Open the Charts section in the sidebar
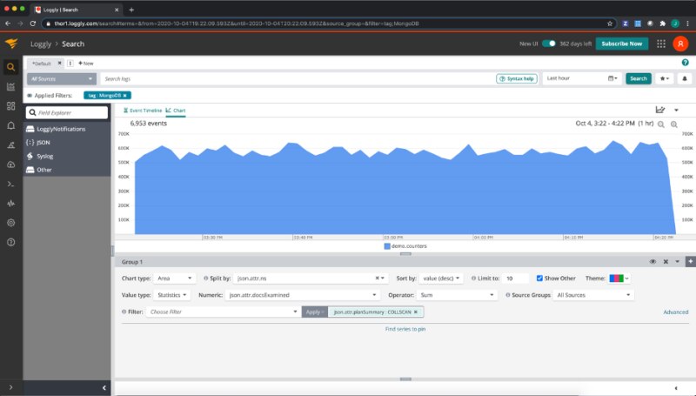The image size is (696, 396). pyautogui.click(x=10, y=86)
